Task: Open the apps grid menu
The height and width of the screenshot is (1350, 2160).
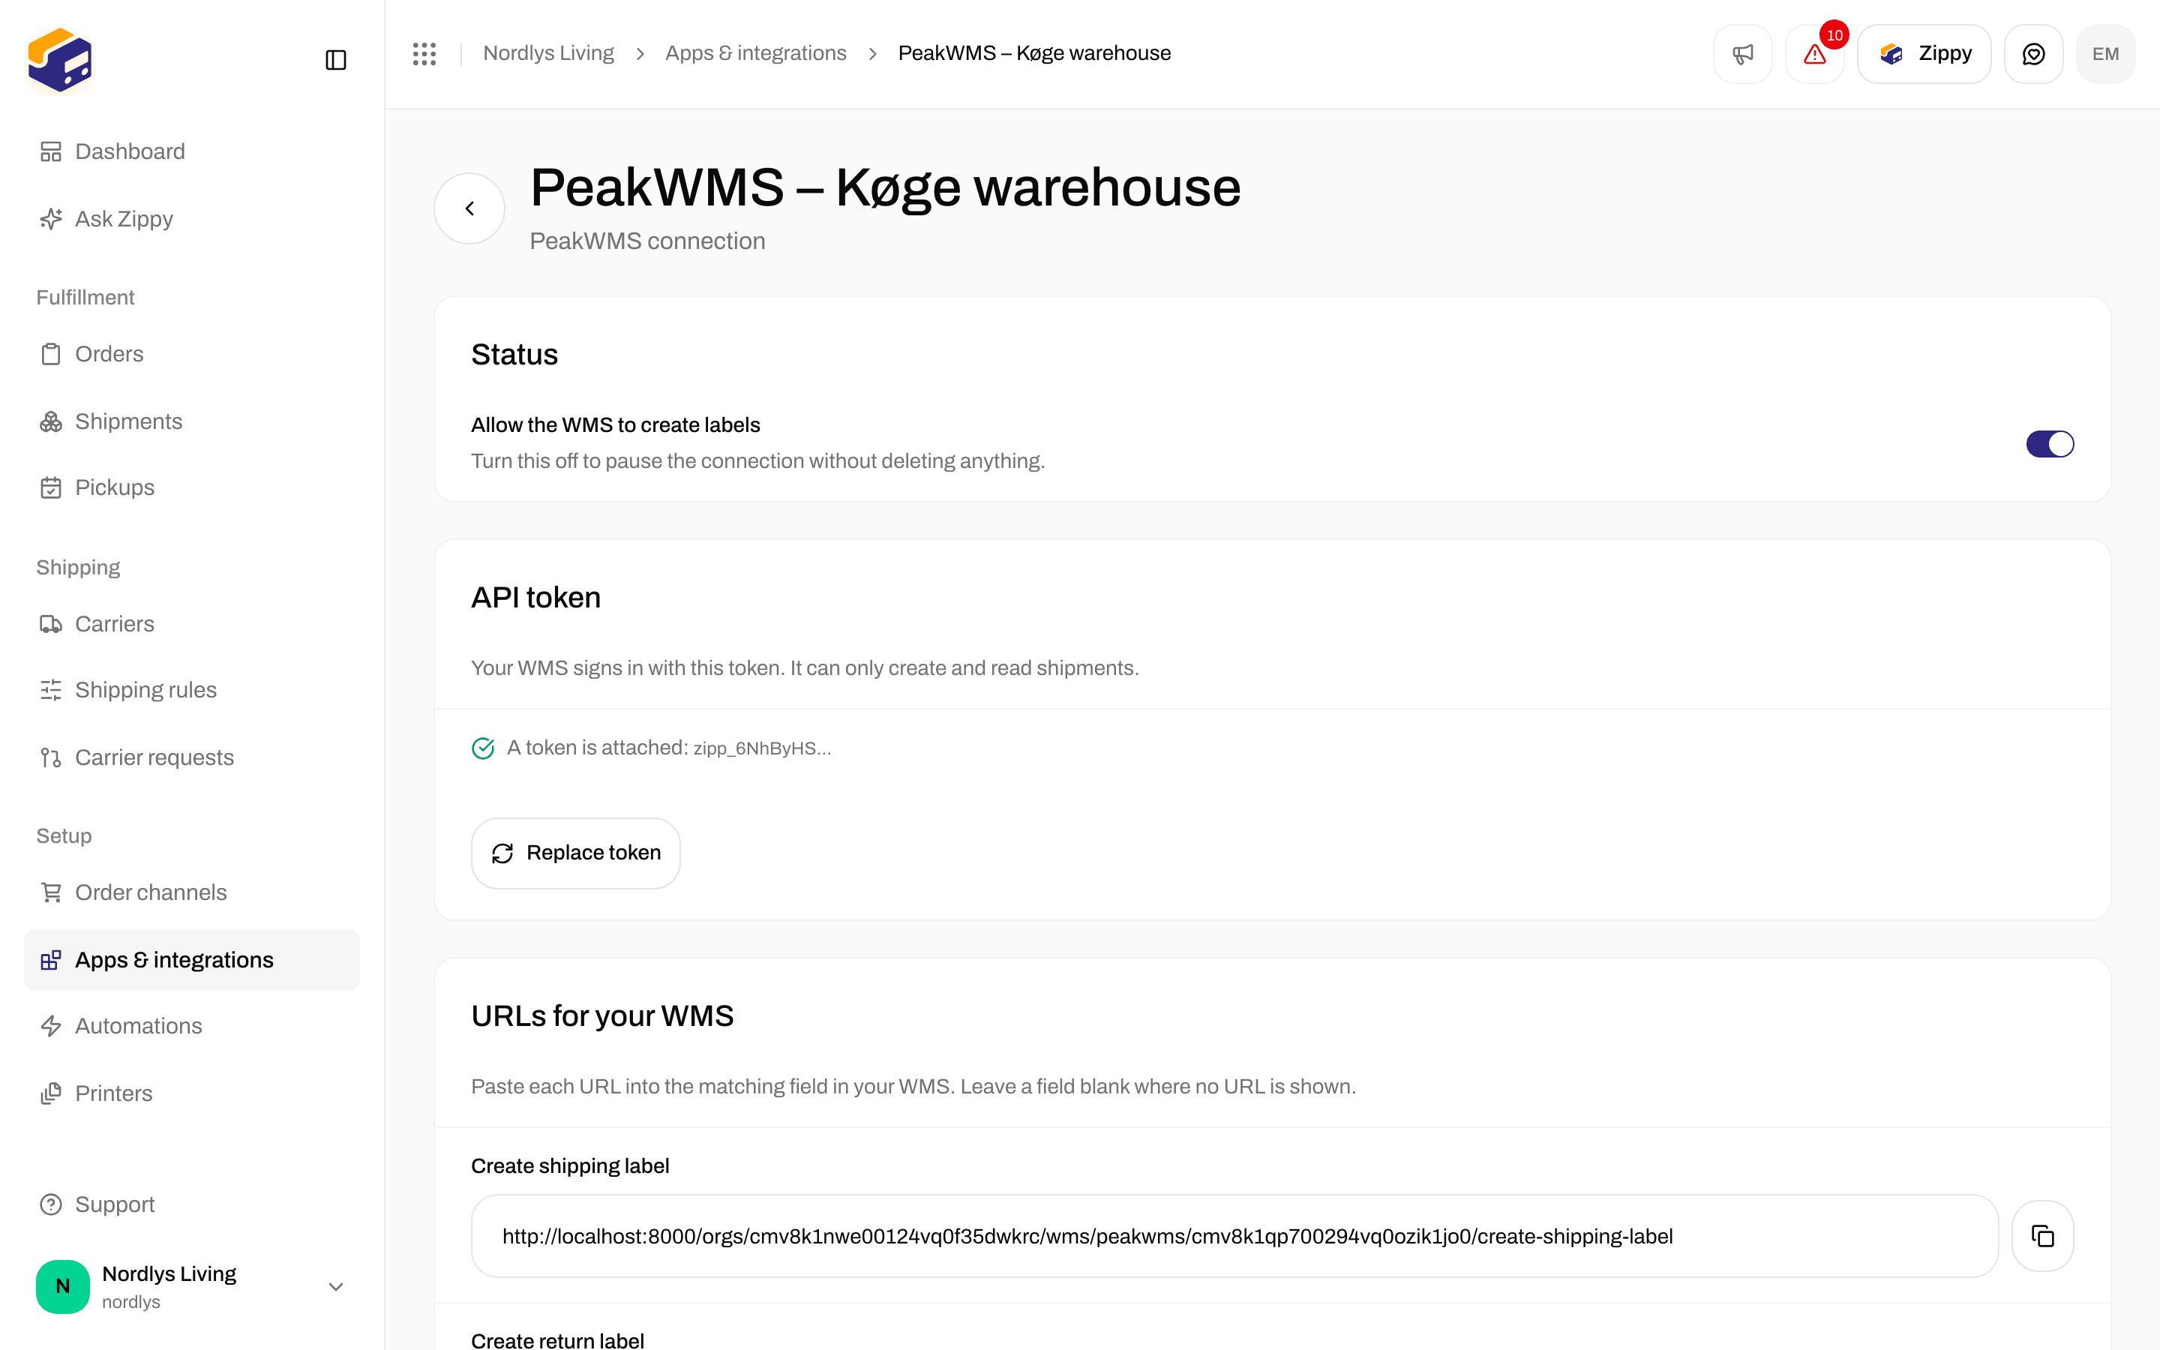Action: tap(424, 53)
